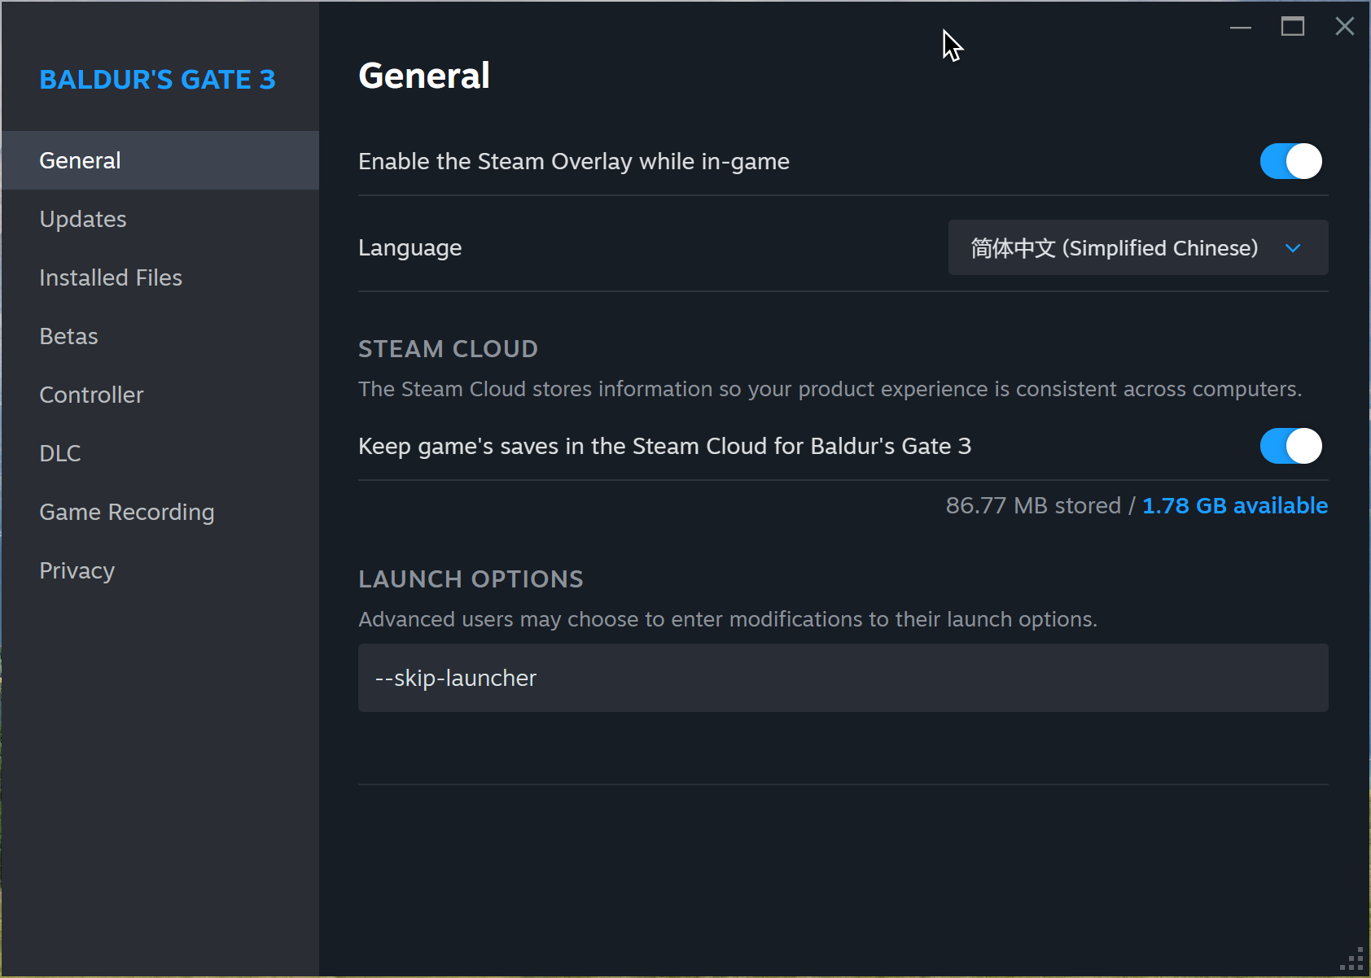This screenshot has height=978, width=1371.
Task: Open the Language dropdown
Action: 1138,247
